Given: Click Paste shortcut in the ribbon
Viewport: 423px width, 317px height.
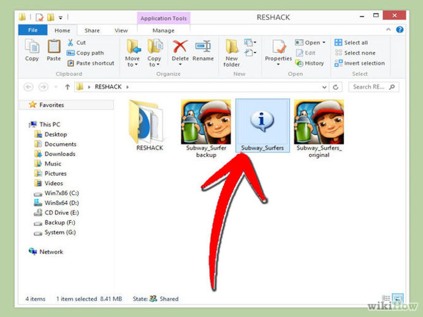Looking at the screenshot, I should click(x=91, y=63).
